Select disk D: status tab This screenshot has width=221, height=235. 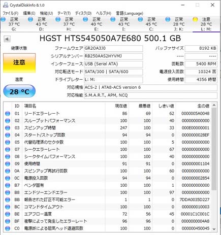click(x=41, y=24)
